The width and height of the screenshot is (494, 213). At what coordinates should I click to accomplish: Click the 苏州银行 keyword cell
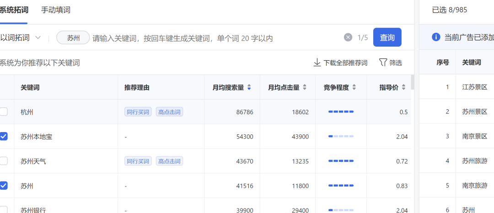pyautogui.click(x=33, y=210)
